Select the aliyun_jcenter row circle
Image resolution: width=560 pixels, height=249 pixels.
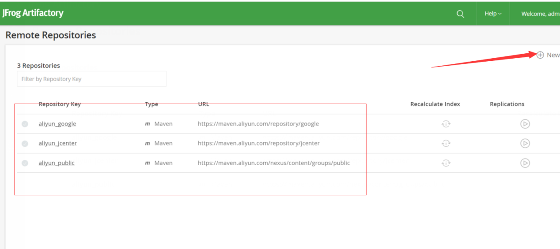[x=25, y=143]
